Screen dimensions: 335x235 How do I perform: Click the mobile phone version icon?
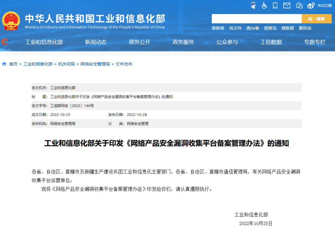275,5
